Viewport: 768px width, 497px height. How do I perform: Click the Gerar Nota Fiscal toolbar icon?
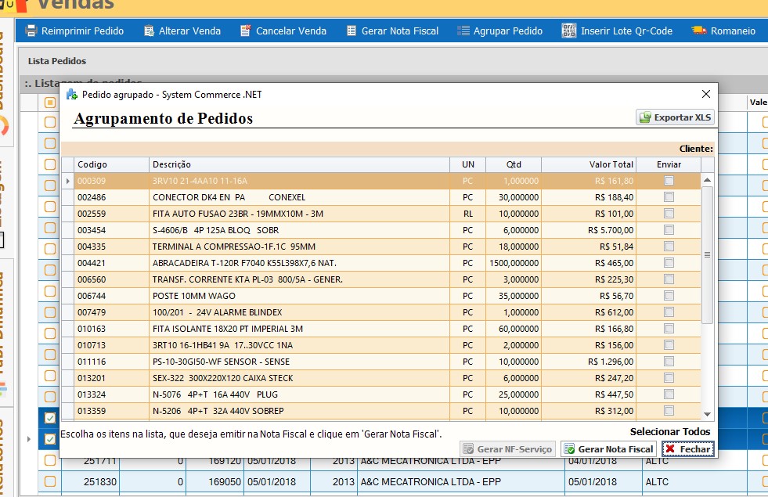click(352, 31)
